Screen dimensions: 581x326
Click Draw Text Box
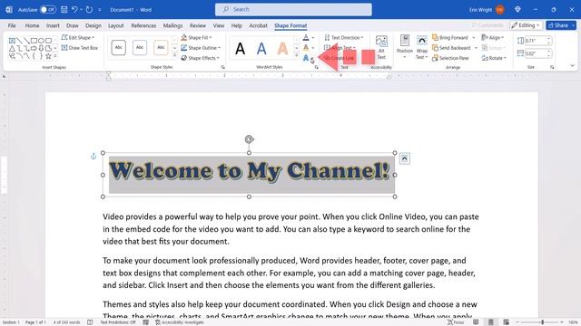coord(79,48)
